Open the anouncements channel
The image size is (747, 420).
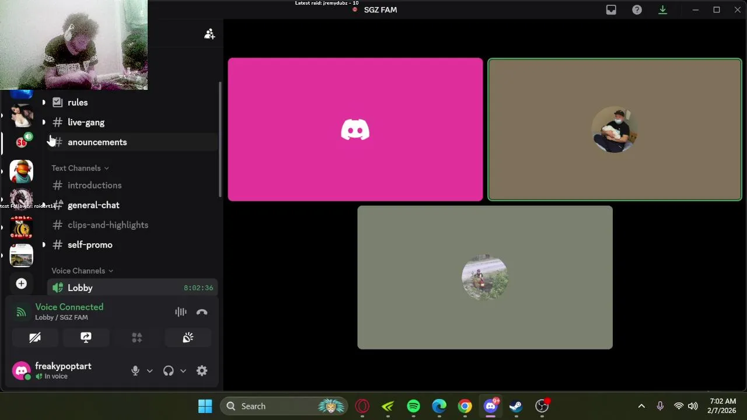[132, 142]
